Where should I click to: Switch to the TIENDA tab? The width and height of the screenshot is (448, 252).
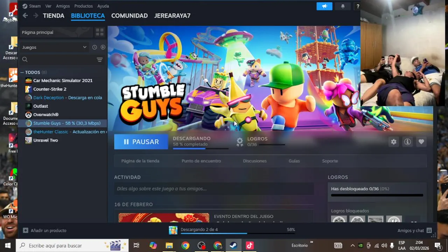54,15
